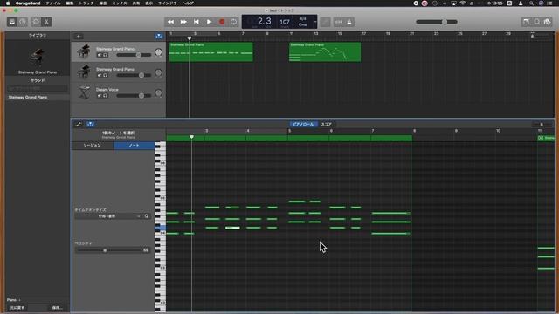The image size is (559, 314).
Task: Add a new track with plus button
Action: pyautogui.click(x=79, y=37)
